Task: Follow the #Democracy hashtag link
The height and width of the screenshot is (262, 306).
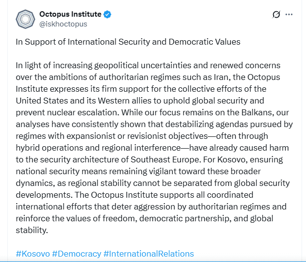Action: click(76, 254)
